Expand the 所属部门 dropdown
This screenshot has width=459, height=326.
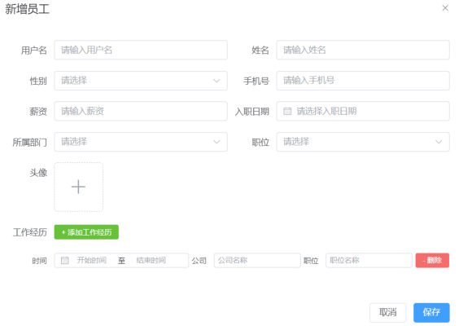pos(141,142)
